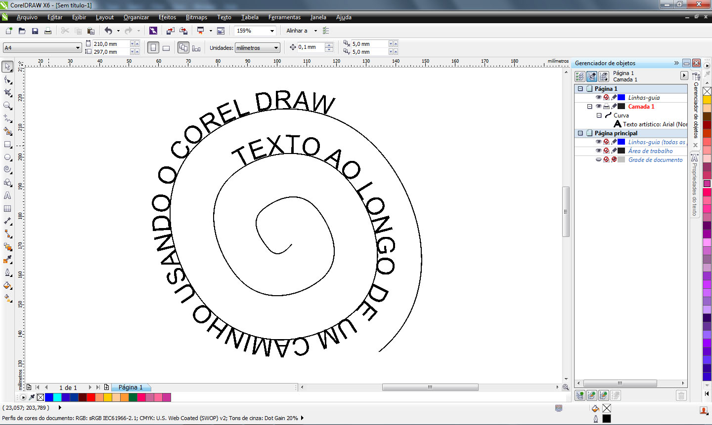Open the Efeitos menu
Image resolution: width=712 pixels, height=425 pixels.
pos(167,17)
